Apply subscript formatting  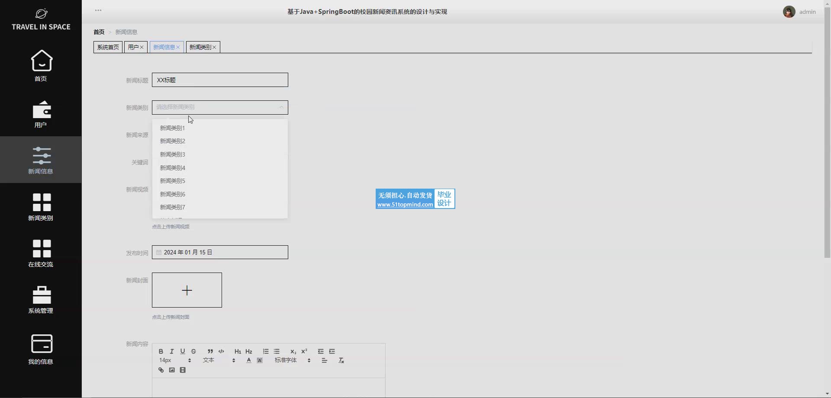point(293,351)
